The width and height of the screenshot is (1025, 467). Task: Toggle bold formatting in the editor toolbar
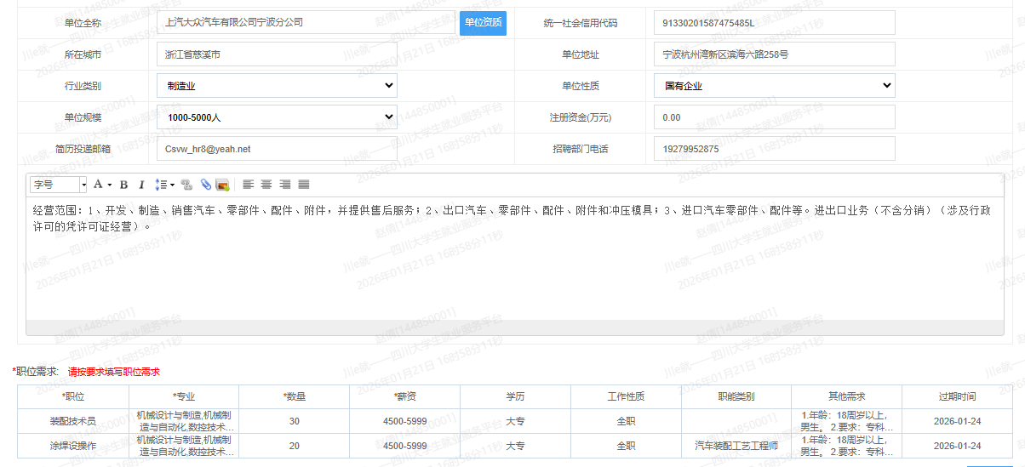click(123, 185)
